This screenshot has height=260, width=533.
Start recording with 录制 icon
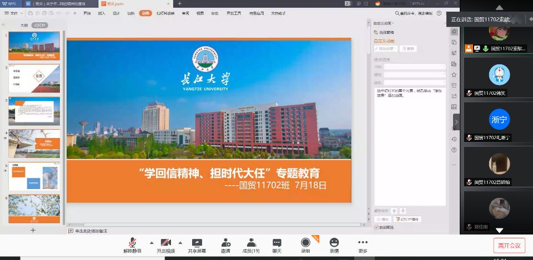(305, 243)
